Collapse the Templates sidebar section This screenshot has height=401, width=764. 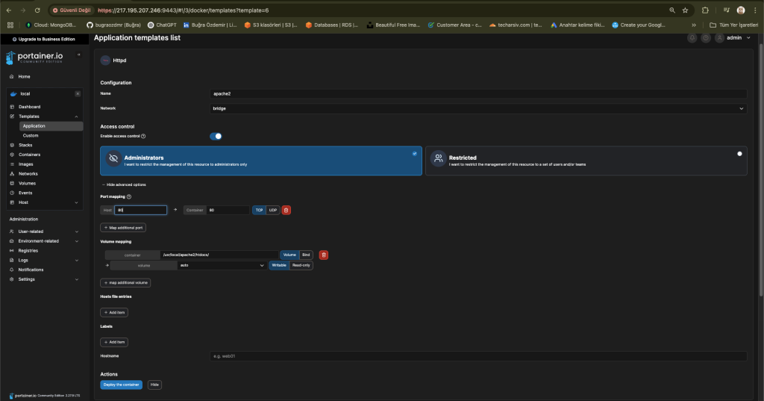point(77,116)
